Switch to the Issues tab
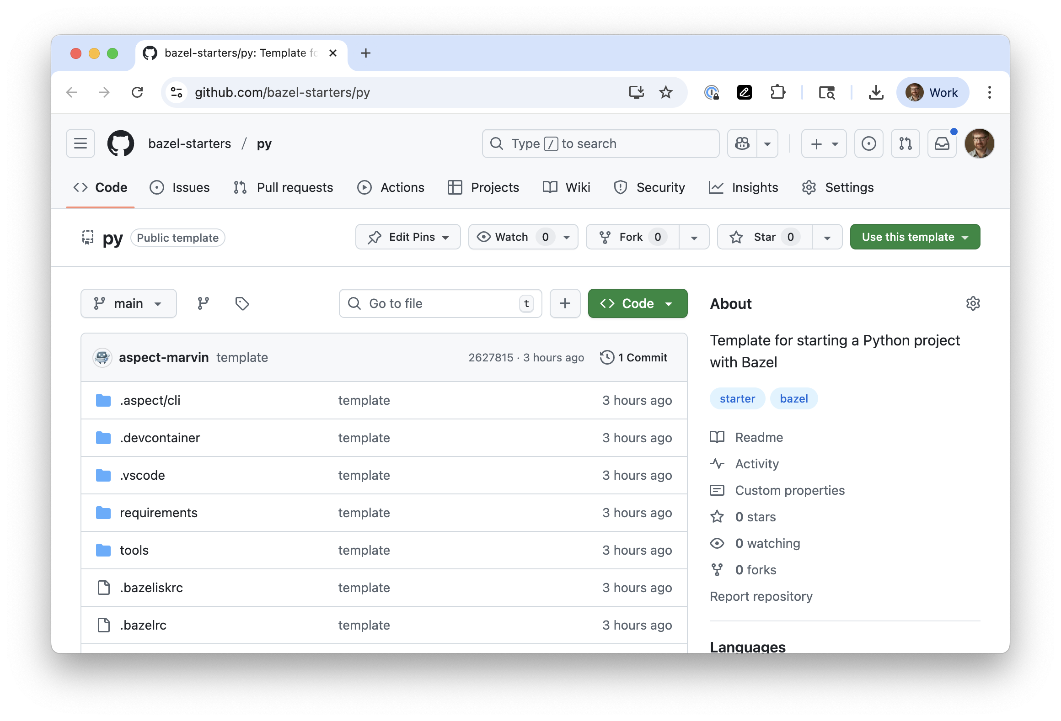The height and width of the screenshot is (721, 1061). coord(180,187)
